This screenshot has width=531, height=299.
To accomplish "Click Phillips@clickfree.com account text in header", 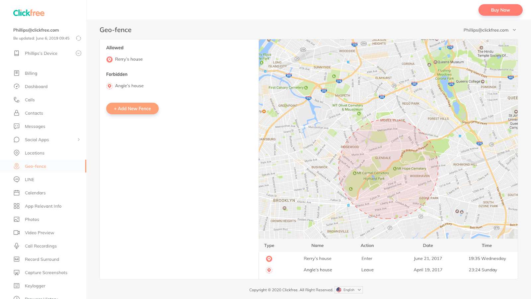I will pos(486,30).
